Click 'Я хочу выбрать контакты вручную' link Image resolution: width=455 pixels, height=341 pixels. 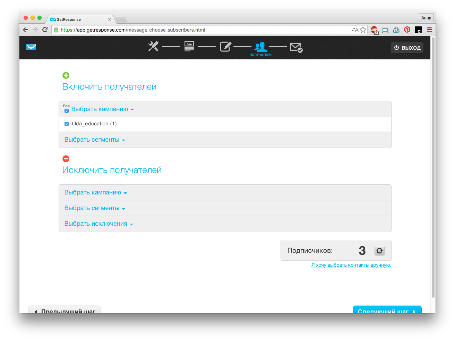coord(351,265)
